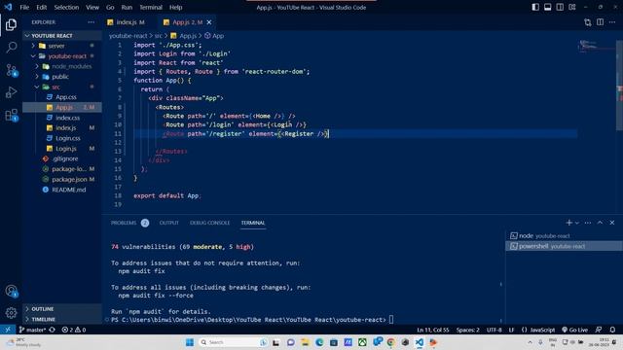Open the Go menu
The width and height of the screenshot is (623, 350).
(x=110, y=7)
